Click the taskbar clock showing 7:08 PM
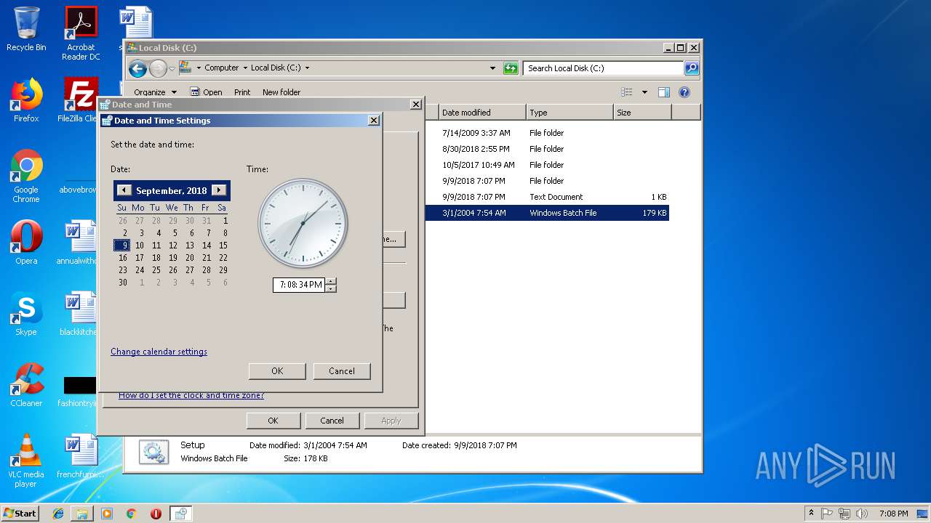The image size is (931, 523). tap(893, 514)
